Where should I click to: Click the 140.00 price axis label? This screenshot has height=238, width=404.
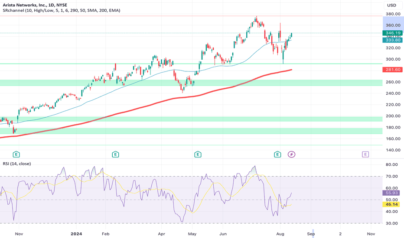click(x=393, y=150)
